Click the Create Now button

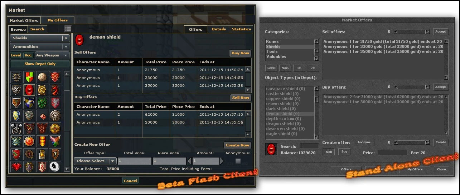pos(237,145)
